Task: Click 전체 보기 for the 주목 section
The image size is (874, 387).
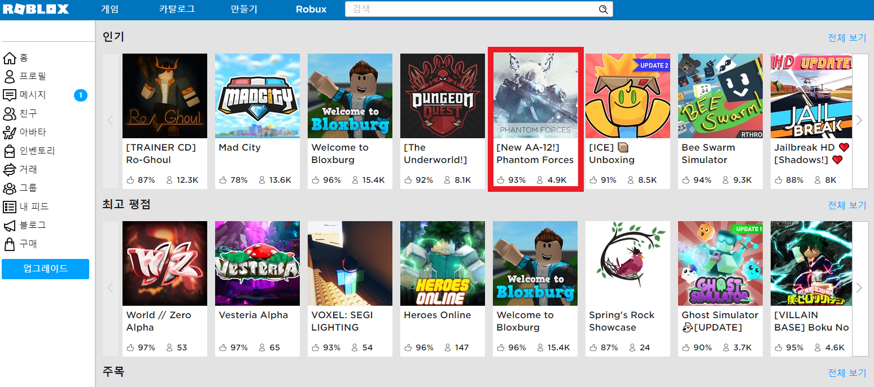Action: click(847, 373)
